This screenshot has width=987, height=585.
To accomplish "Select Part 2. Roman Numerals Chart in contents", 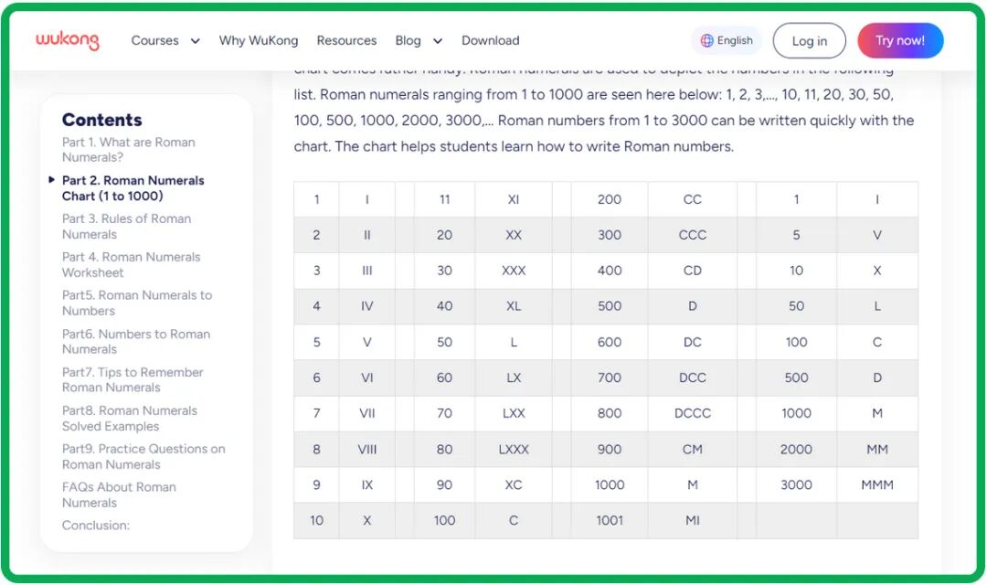I will coord(133,188).
